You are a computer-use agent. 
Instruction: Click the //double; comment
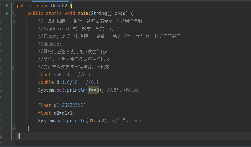tap(50, 44)
